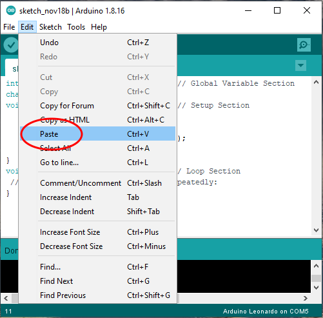Click the "// Setup Section" comment

point(213,105)
